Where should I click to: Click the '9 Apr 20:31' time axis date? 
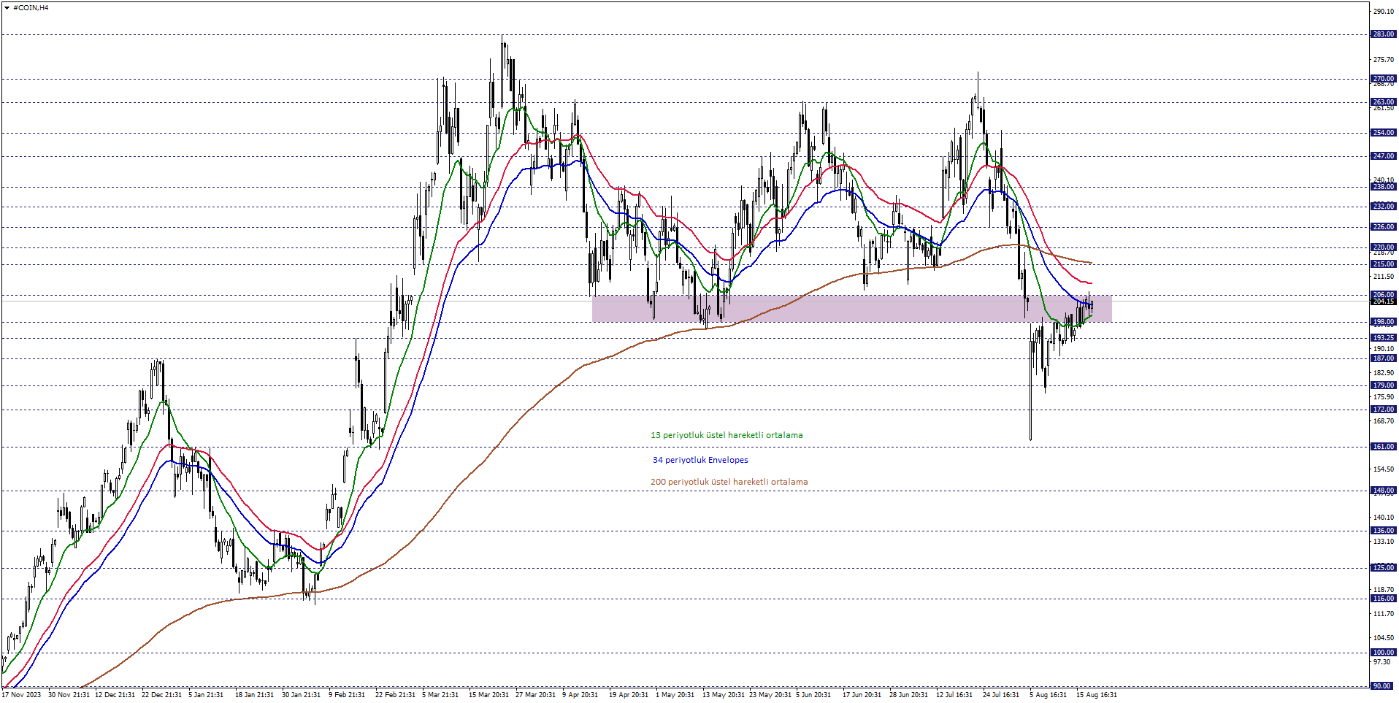tap(580, 695)
